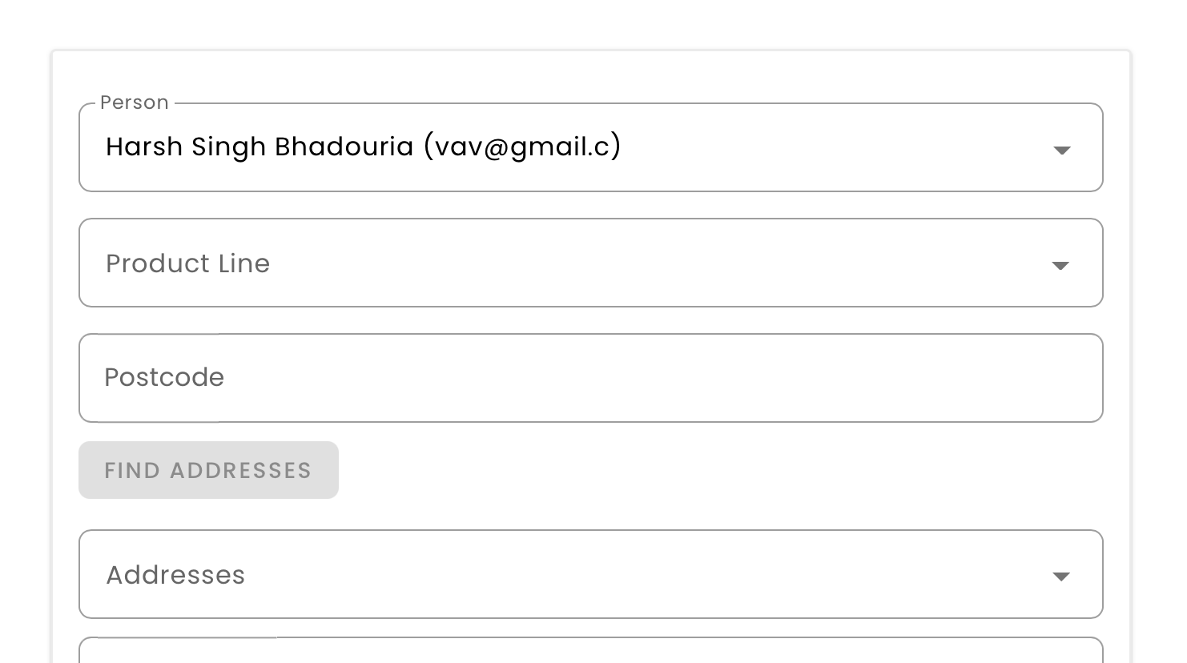Click blank space inside the Addresses box
This screenshot has height=663, width=1187.
pyautogui.click(x=641, y=574)
